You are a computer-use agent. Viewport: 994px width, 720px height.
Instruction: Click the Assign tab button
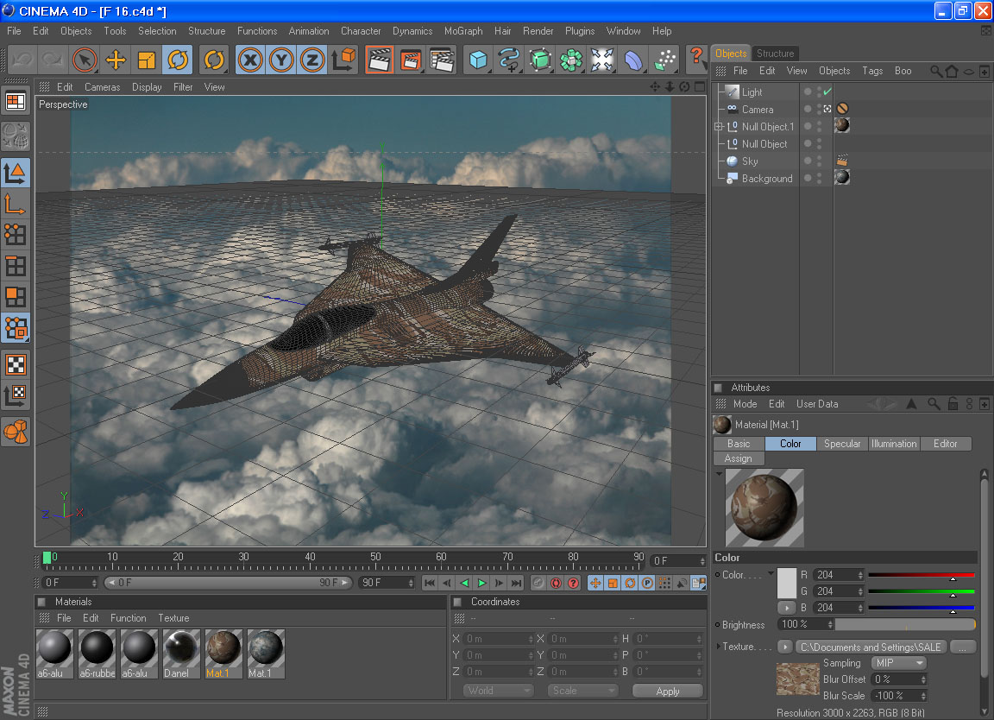pyautogui.click(x=739, y=458)
